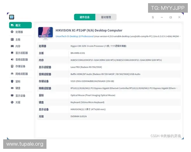Click the 光驱 row label in table
The width and height of the screenshot is (191, 152).
click(41, 116)
